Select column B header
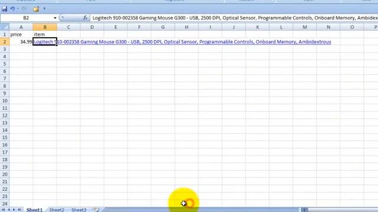This screenshot has width=378, height=212. pyautogui.click(x=45, y=27)
